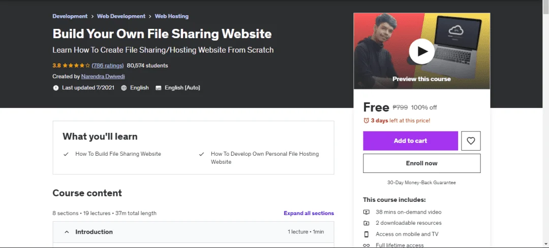Click checkmark beside How To Build File Sharing Website
The width and height of the screenshot is (549, 248).
(x=66, y=154)
